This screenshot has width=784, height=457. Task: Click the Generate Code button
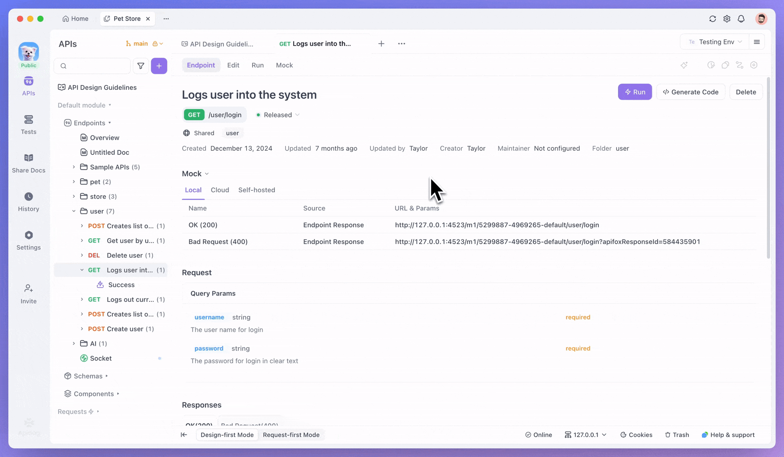point(691,92)
